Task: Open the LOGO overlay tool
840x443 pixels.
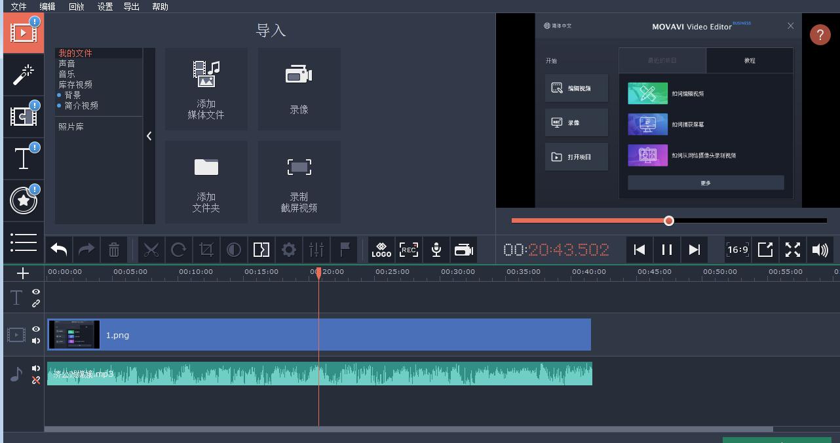Action: coord(381,250)
